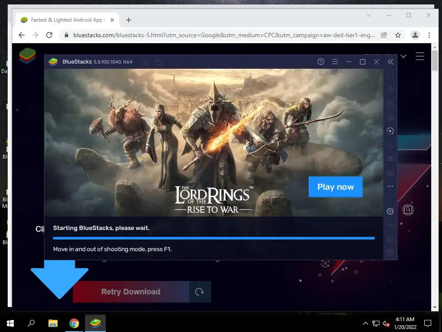This screenshot has width=442, height=332.
Task: Show more sidebar tools via three dots
Action: pos(390,186)
